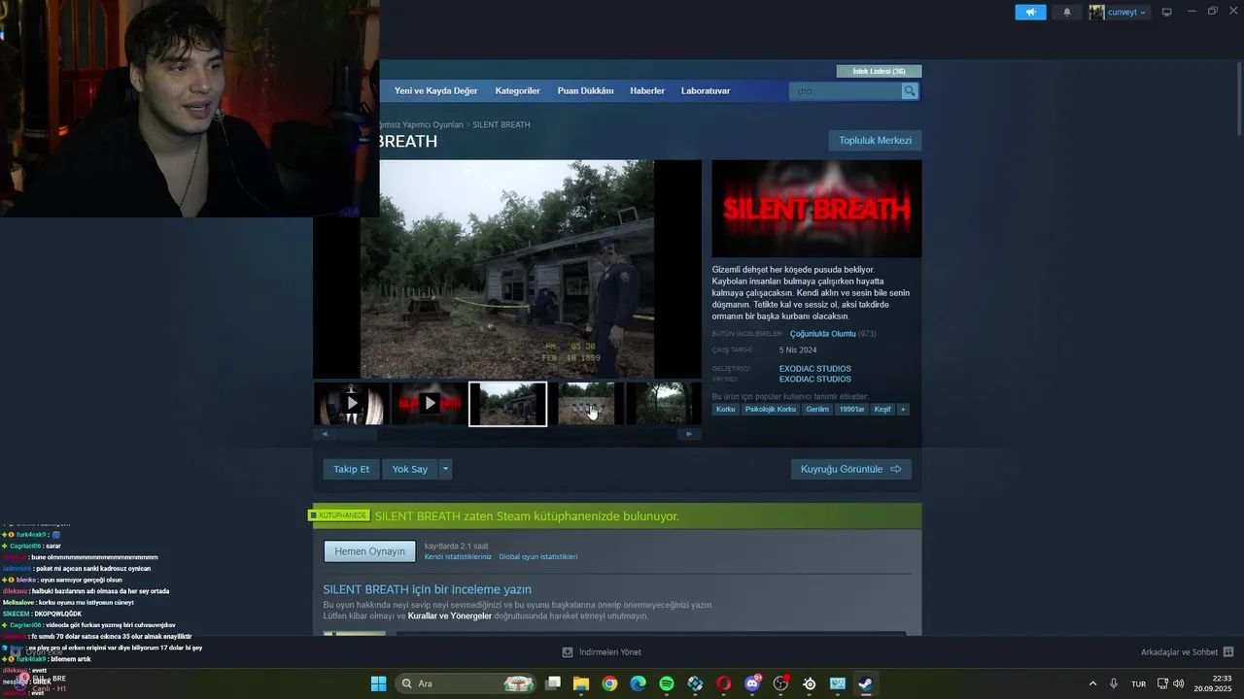
Task: Click the Psikolojik Korku tag
Action: (771, 410)
